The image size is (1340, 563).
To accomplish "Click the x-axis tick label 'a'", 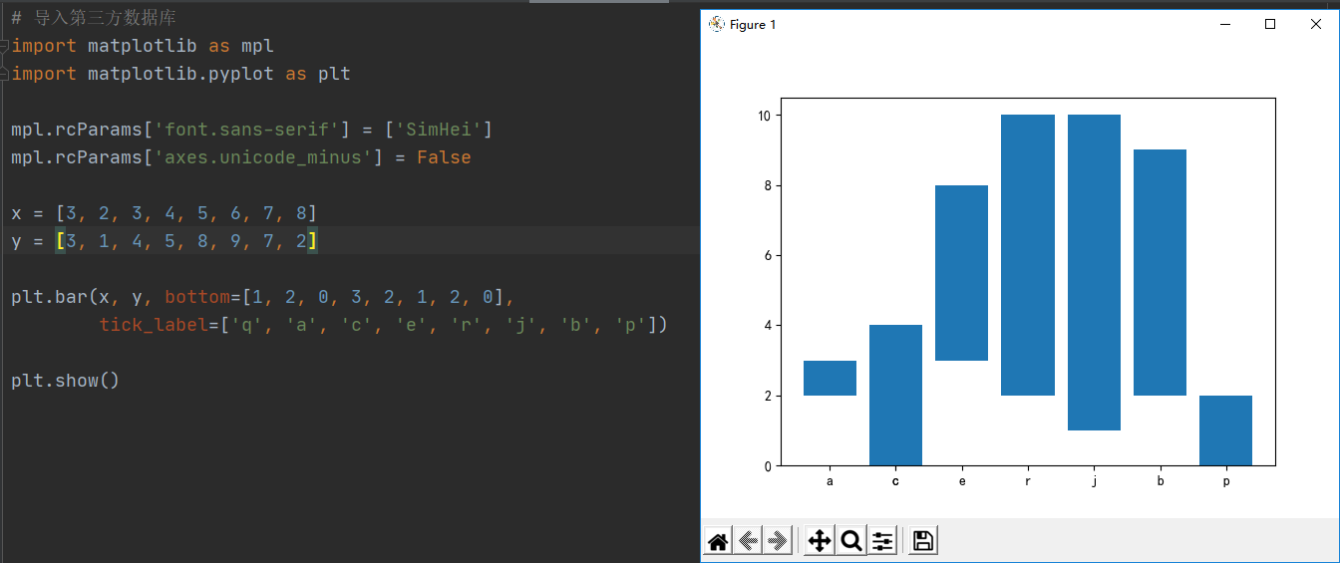I will tap(830, 481).
